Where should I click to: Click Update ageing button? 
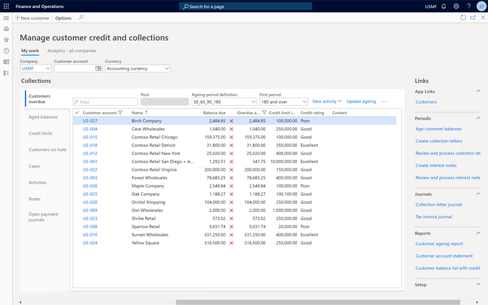pyautogui.click(x=361, y=101)
